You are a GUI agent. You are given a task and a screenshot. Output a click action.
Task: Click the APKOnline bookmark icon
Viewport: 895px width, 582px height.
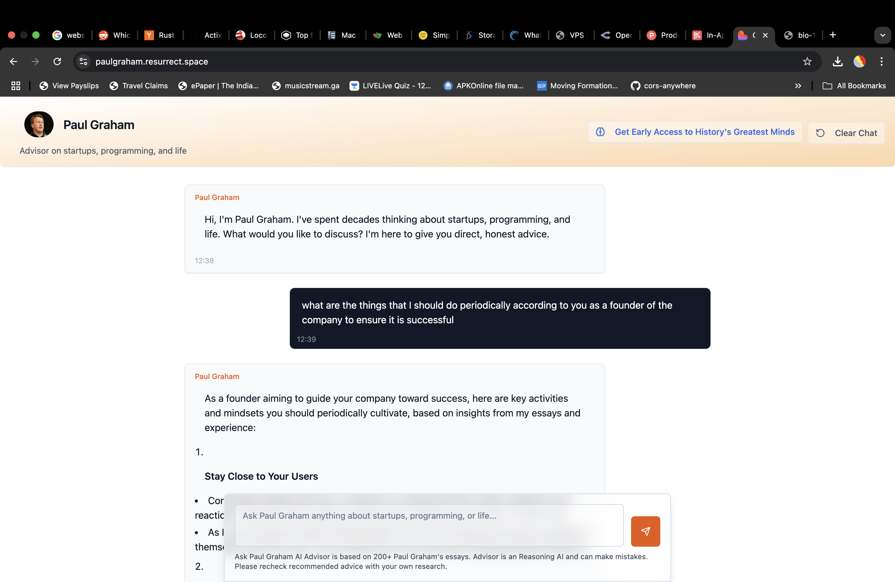click(448, 86)
